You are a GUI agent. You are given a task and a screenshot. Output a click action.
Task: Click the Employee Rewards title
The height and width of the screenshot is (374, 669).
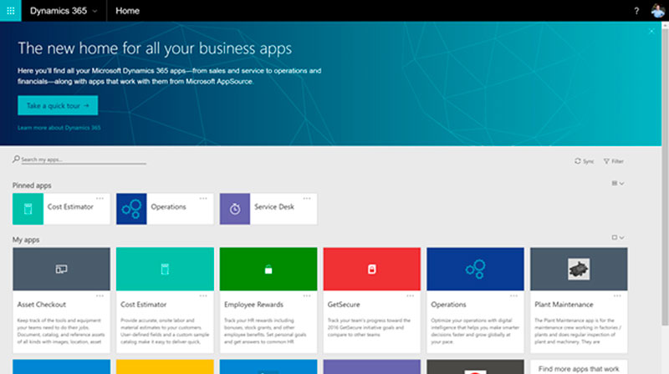[x=253, y=305]
